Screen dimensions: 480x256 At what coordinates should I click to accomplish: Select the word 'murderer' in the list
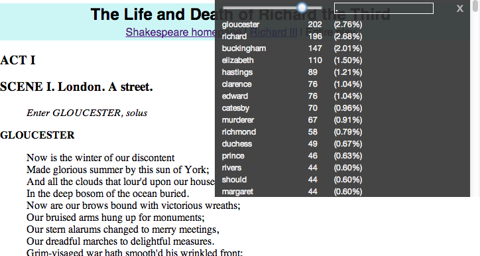point(238,120)
